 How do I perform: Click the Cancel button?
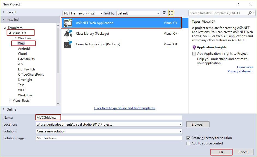pyautogui.click(x=243, y=152)
